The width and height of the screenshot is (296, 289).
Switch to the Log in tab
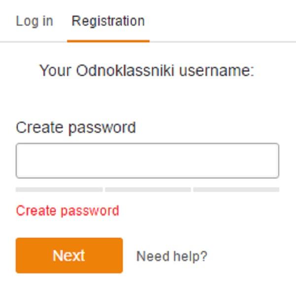34,21
